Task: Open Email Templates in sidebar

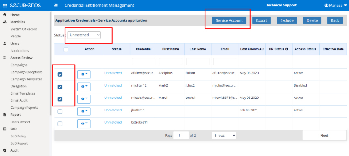Action: coord(23,93)
